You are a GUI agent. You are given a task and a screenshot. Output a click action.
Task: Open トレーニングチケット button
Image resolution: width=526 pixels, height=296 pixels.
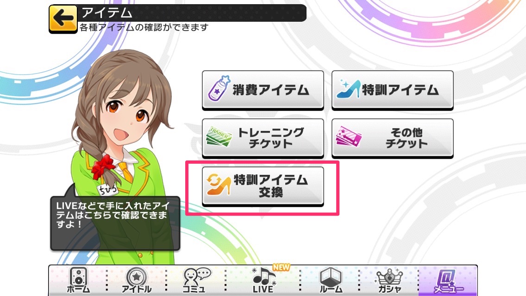click(x=263, y=138)
